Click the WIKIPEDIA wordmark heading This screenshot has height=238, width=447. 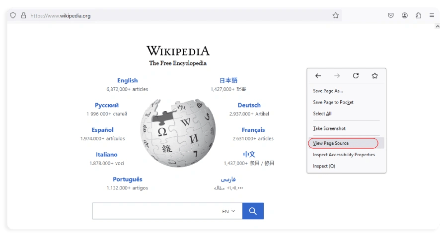(178, 51)
